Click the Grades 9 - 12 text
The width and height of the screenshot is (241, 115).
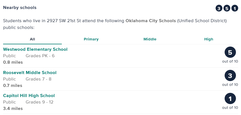40,102
